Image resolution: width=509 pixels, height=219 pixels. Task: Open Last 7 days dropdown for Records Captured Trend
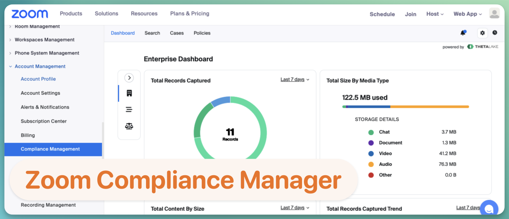[x=468, y=208]
